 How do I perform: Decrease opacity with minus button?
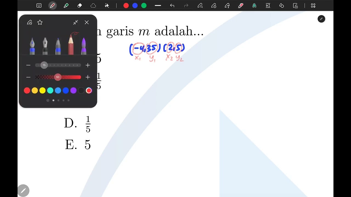click(28, 77)
